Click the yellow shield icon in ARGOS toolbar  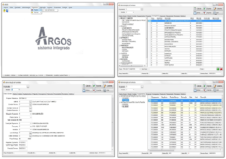4,11
